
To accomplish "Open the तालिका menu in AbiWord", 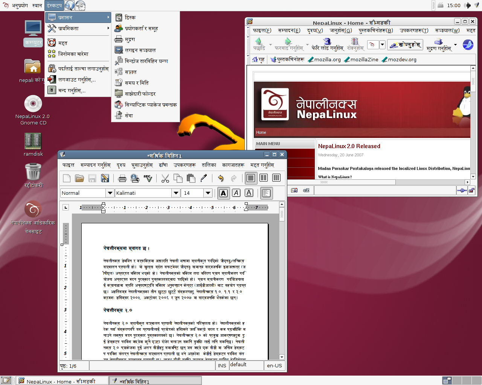I will (x=209, y=165).
